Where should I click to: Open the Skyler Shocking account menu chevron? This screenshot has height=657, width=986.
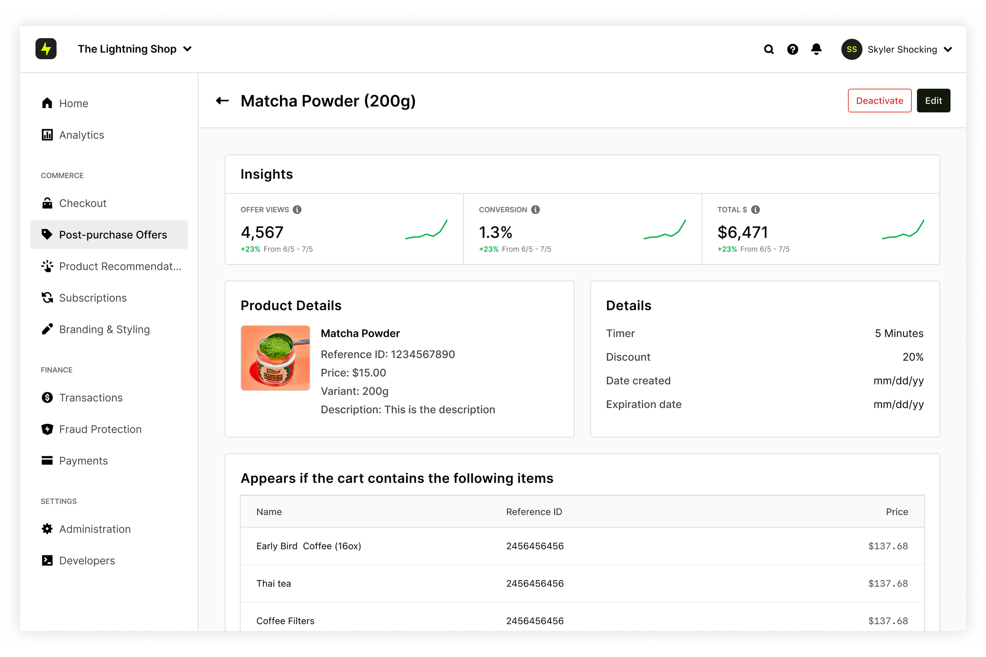[x=948, y=49]
